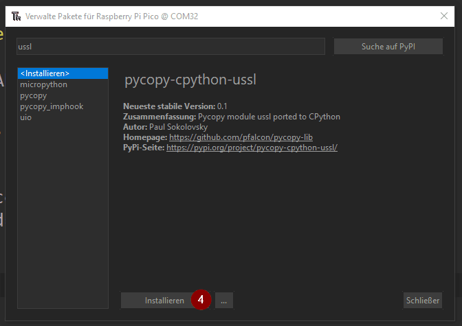Screen dimensions: 462x326
Task: Click the search field containing 'ussl'
Action: 170,47
